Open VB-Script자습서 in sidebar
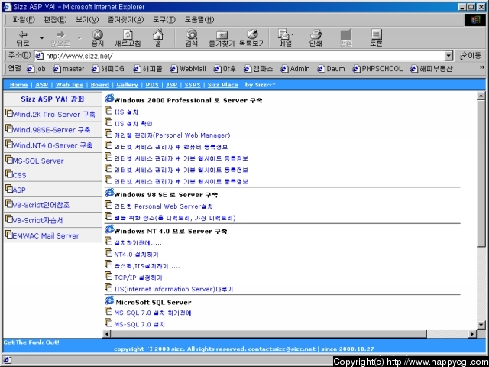This screenshot has height=367, width=489. (37, 221)
